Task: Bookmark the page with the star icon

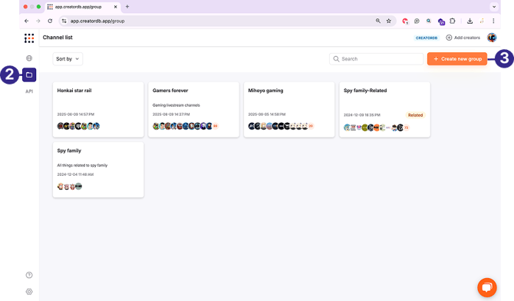Action: 389,21
